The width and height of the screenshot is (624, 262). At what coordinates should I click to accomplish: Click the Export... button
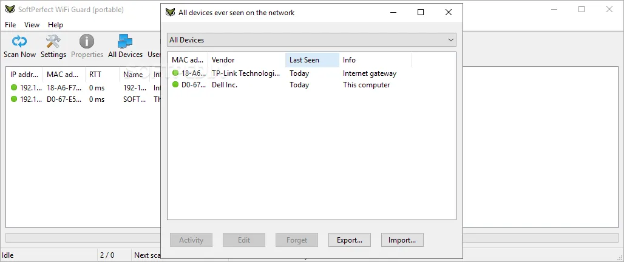pos(350,240)
